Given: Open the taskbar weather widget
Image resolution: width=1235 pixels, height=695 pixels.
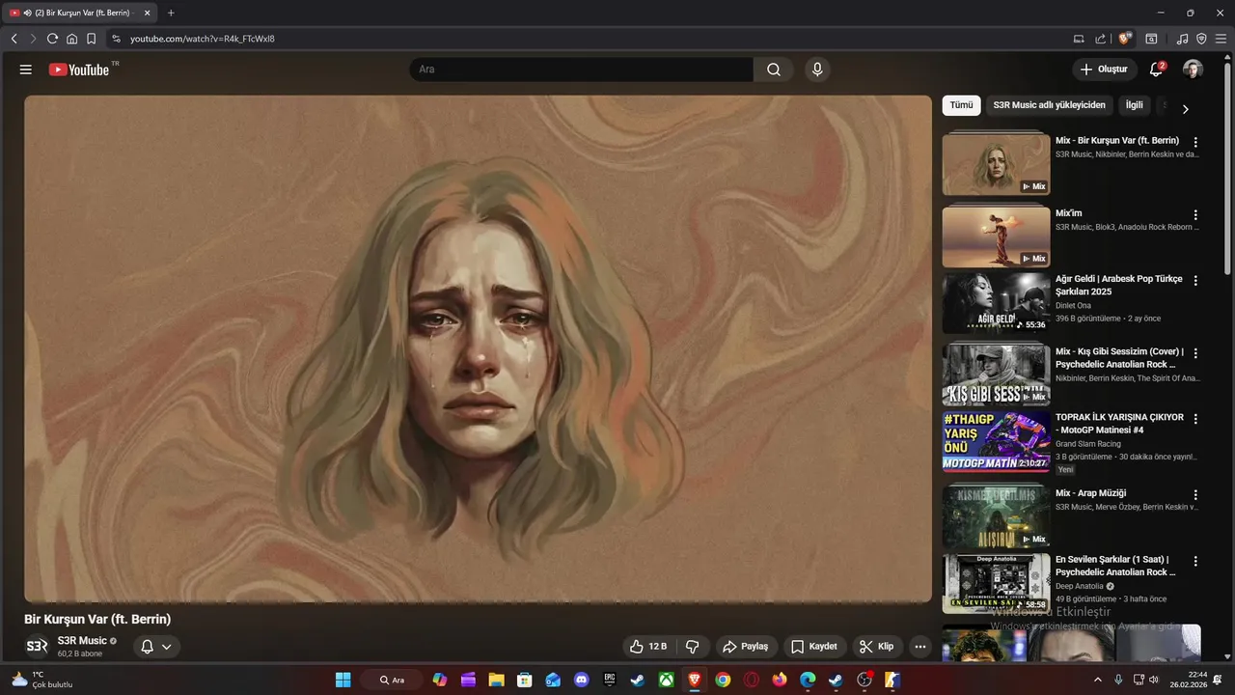Looking at the screenshot, I should click(42, 680).
